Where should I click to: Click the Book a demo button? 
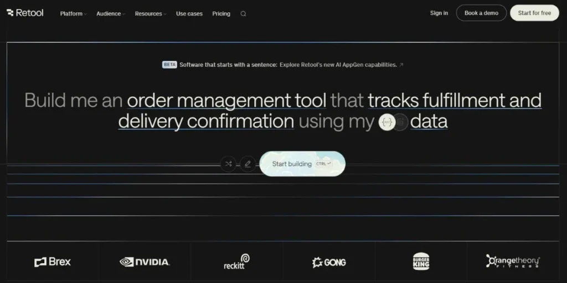(481, 13)
